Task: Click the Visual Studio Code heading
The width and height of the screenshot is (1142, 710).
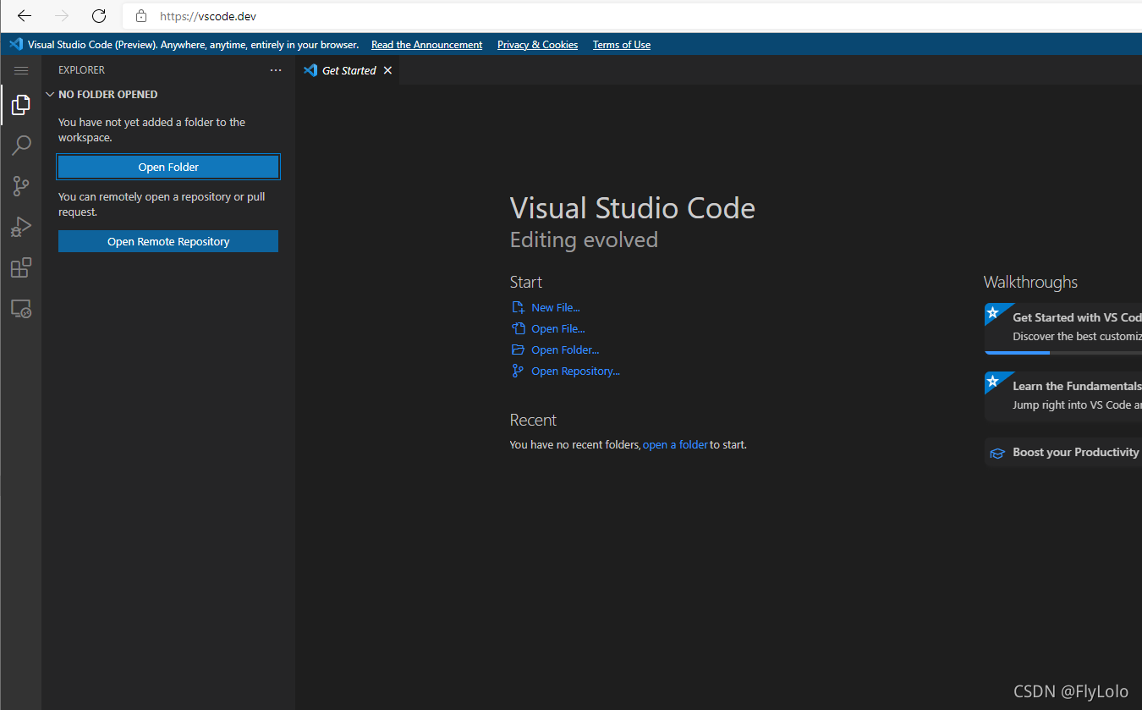Action: (633, 208)
